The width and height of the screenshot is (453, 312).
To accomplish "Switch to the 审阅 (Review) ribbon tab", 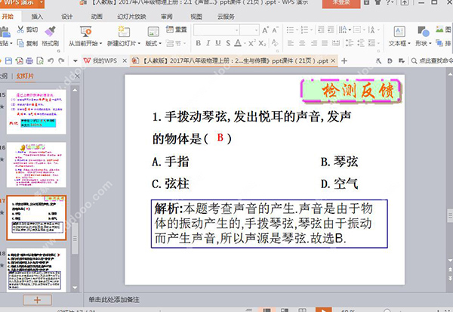I will pyautogui.click(x=166, y=17).
